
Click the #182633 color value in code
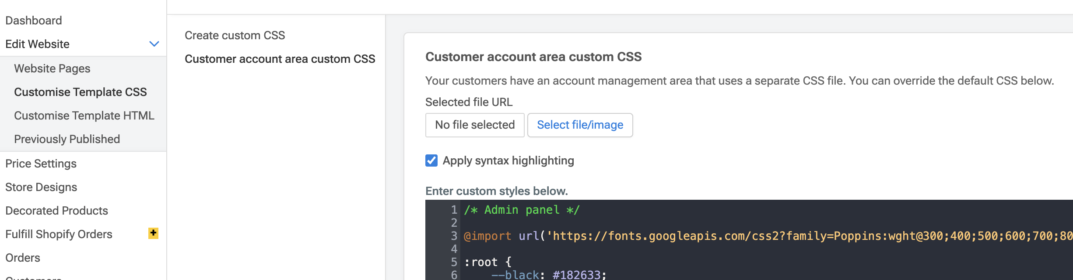point(576,275)
